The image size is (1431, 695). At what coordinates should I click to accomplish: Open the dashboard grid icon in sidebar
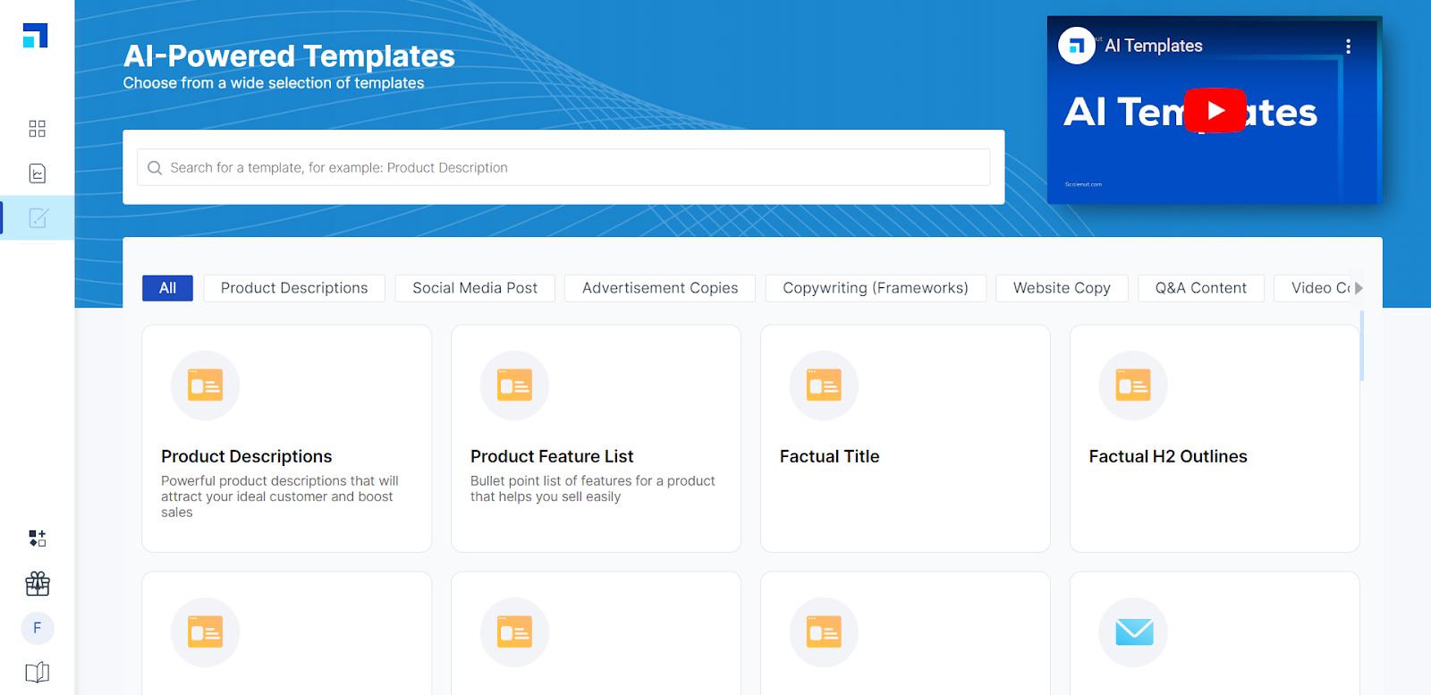tap(37, 129)
